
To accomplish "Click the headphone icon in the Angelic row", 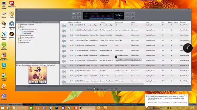I will [64, 61].
